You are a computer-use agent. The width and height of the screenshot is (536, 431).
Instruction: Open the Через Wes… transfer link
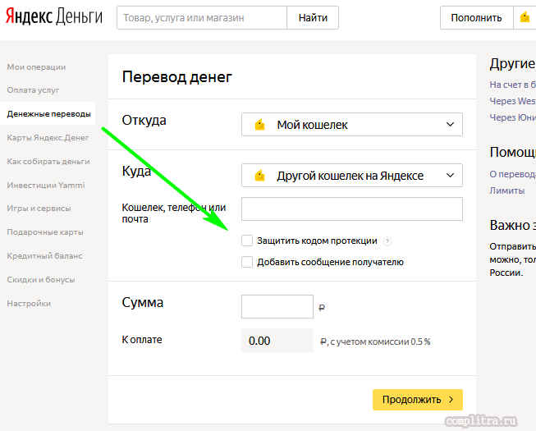tap(512, 101)
